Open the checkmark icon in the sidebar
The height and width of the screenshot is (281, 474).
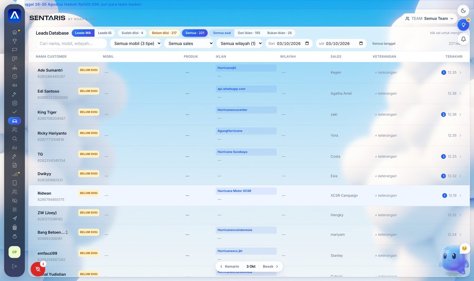coord(15,112)
